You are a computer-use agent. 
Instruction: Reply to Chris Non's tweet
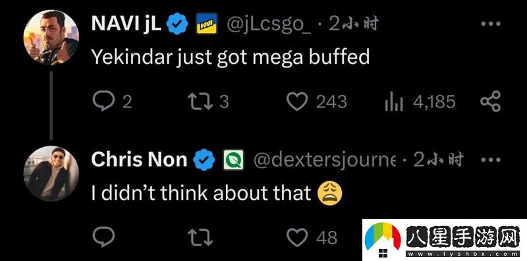coord(103,237)
